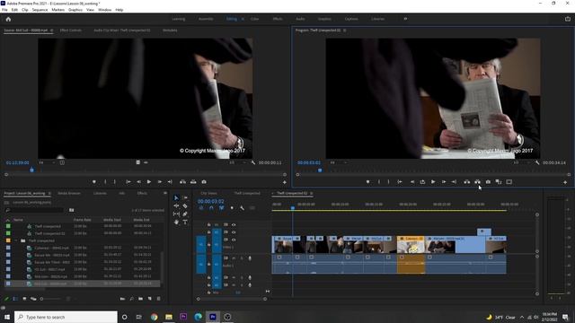Open the Home screen icon

pyautogui.click(x=8, y=19)
